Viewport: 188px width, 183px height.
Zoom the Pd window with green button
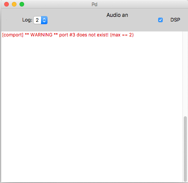point(22,4)
